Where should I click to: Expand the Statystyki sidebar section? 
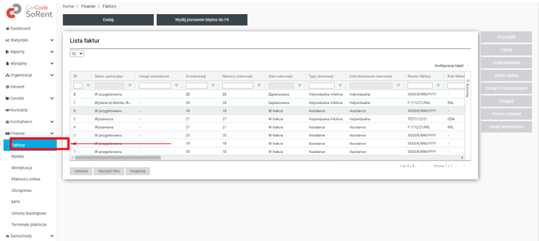[x=52, y=40]
